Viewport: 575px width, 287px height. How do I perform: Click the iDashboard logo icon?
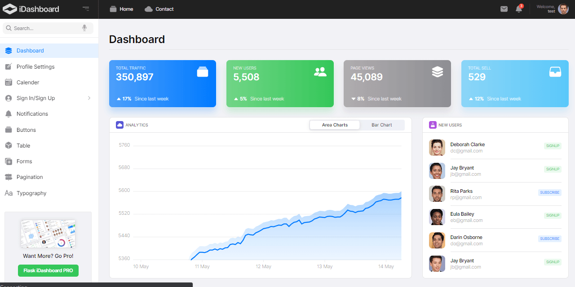pyautogui.click(x=9, y=9)
